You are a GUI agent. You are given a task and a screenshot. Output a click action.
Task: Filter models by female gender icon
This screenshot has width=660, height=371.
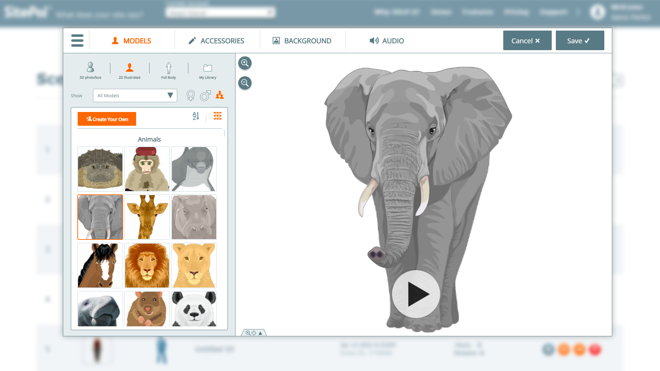click(191, 95)
